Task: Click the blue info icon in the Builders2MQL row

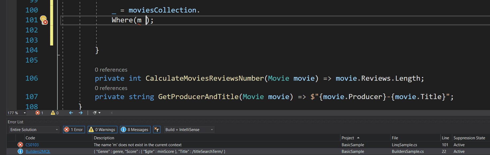Action: pyautogui.click(x=20, y=152)
